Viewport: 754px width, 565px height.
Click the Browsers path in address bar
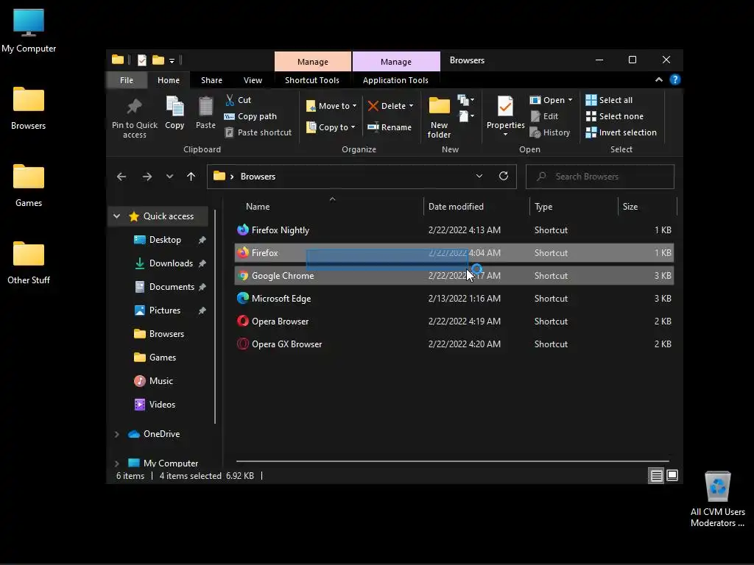click(258, 177)
